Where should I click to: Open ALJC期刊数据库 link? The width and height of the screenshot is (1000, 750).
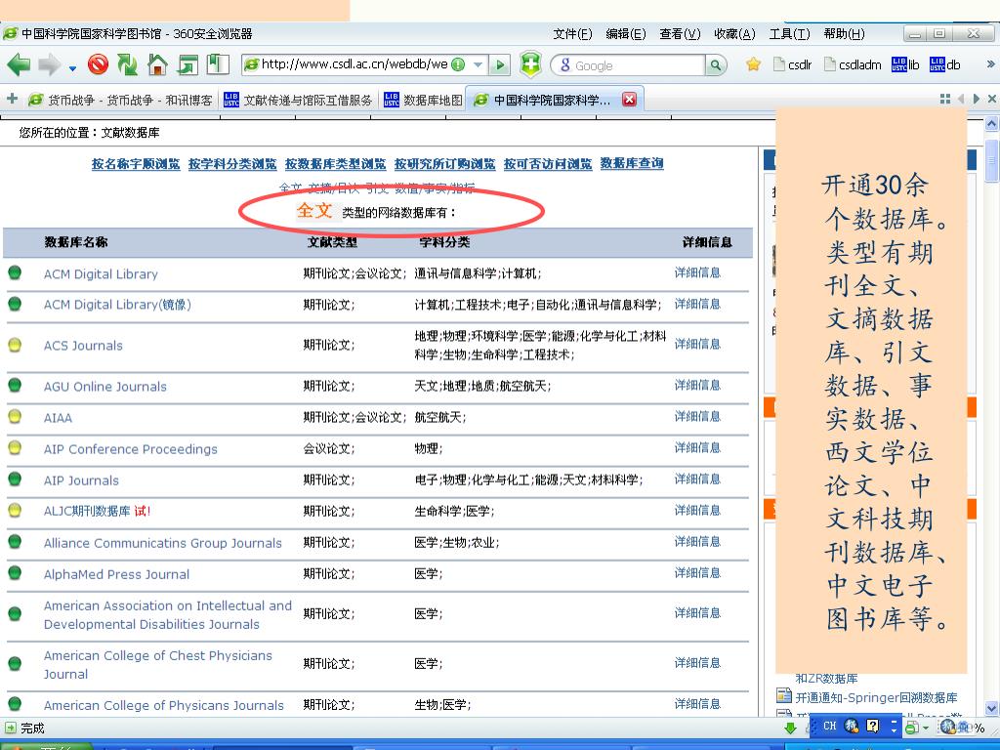[87, 512]
